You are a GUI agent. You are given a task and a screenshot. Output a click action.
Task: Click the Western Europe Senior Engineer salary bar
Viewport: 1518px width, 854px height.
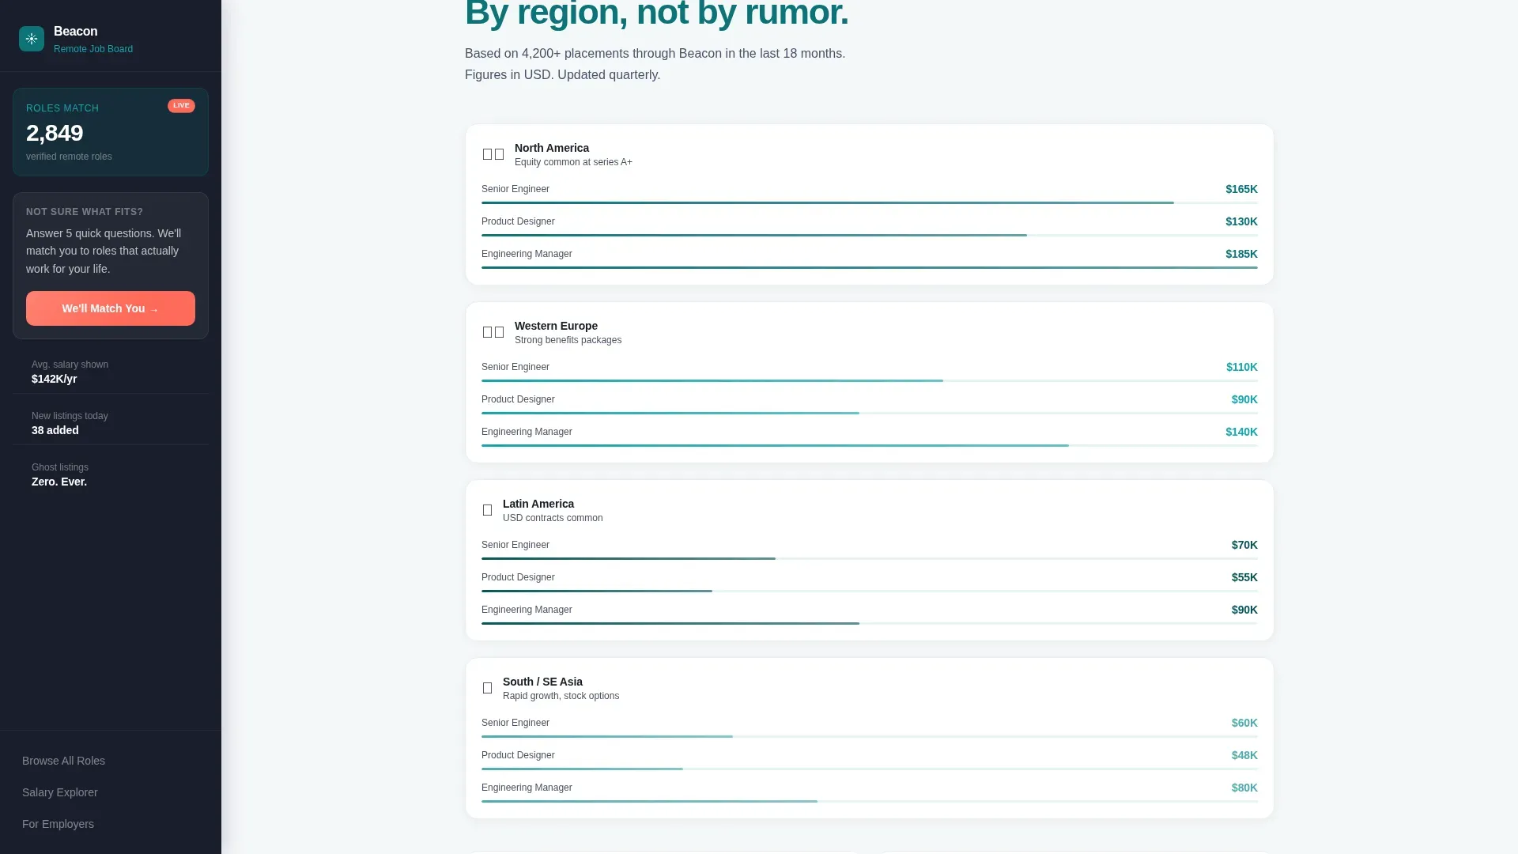(x=870, y=380)
